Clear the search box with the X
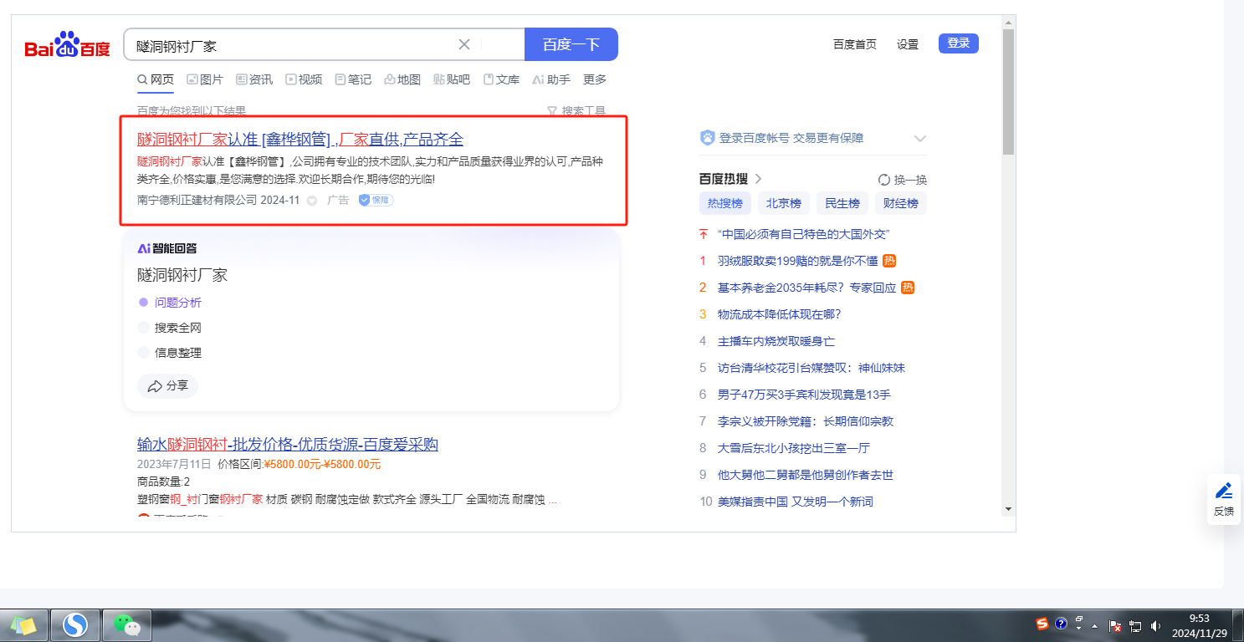Image resolution: width=1244 pixels, height=642 pixels. click(x=464, y=44)
